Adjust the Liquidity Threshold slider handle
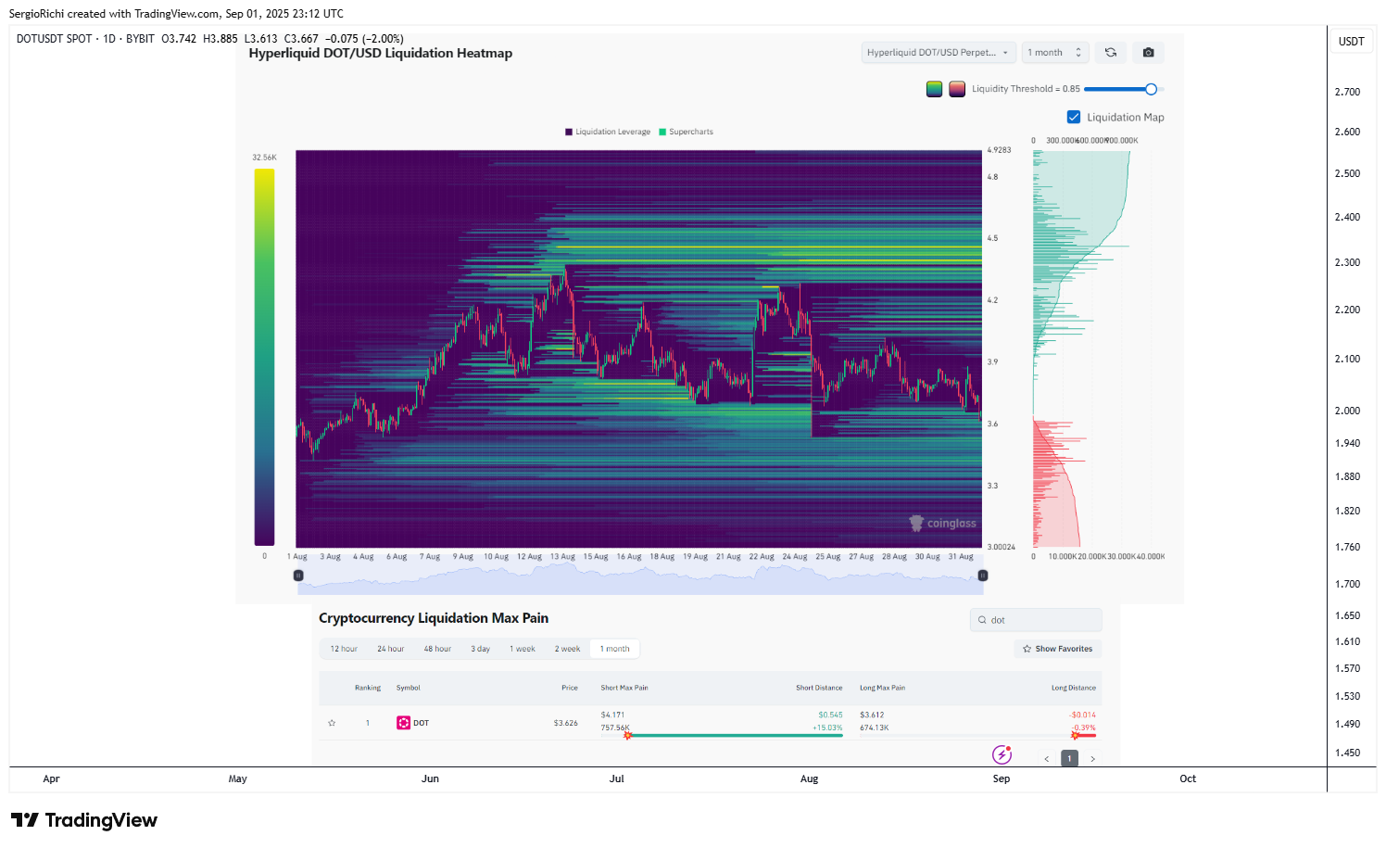The height and width of the screenshot is (848, 1386). (x=1151, y=89)
